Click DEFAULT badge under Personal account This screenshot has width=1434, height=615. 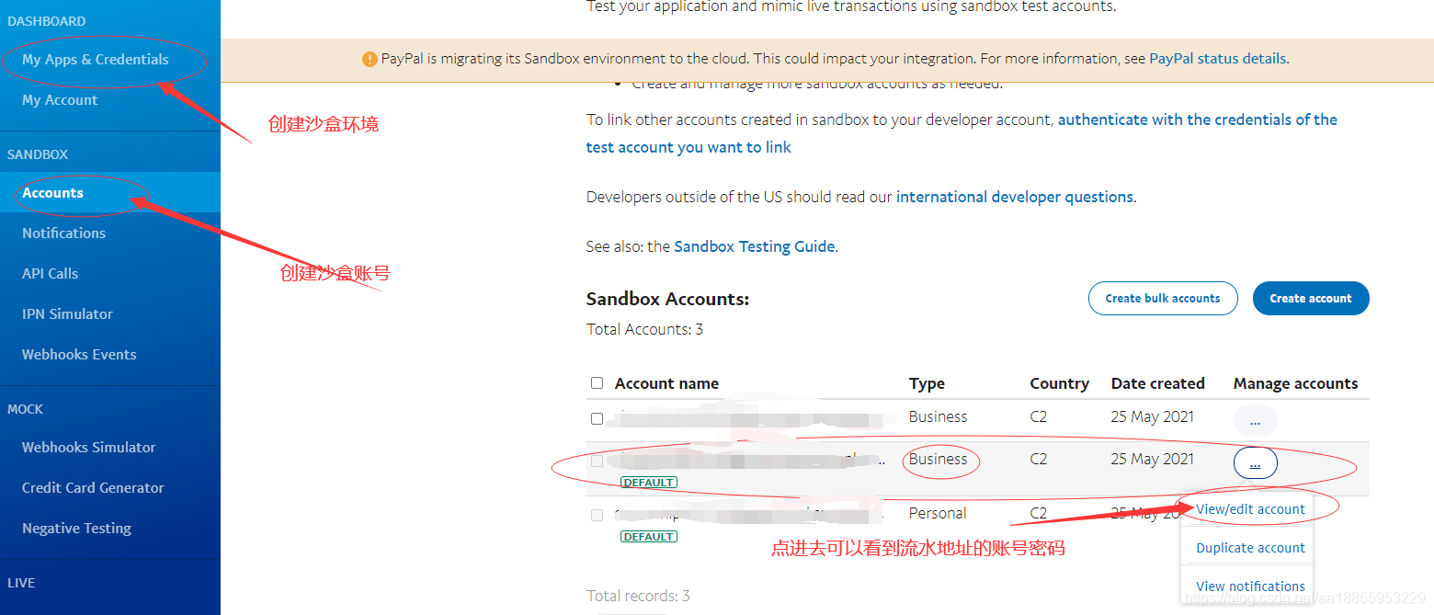tap(649, 536)
